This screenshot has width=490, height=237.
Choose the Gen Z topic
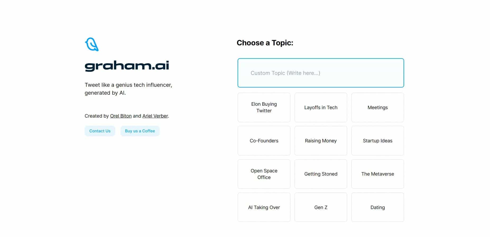[x=321, y=207]
